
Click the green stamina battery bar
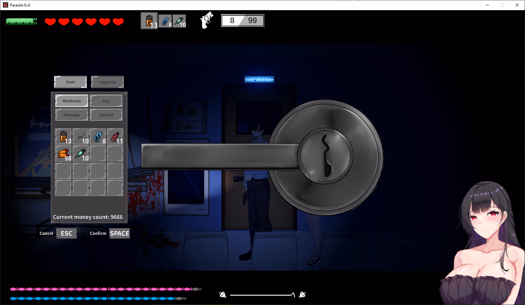(21, 22)
